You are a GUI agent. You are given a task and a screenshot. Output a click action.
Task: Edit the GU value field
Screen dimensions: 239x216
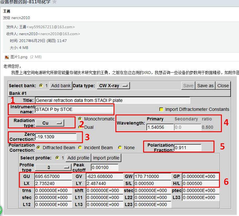coord(53,176)
